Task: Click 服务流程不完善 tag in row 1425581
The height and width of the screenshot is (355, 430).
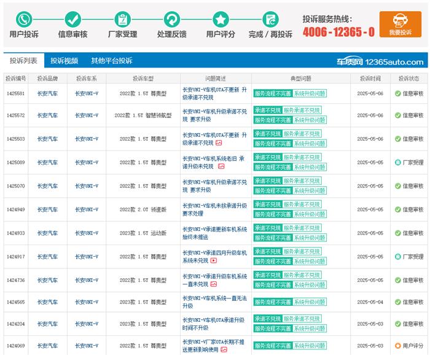Action: click(x=273, y=93)
